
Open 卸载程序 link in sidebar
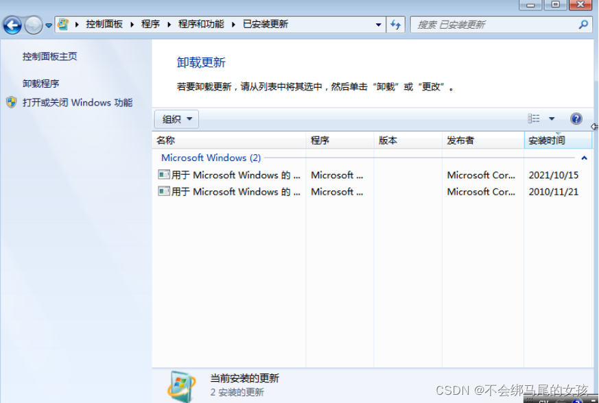(41, 84)
